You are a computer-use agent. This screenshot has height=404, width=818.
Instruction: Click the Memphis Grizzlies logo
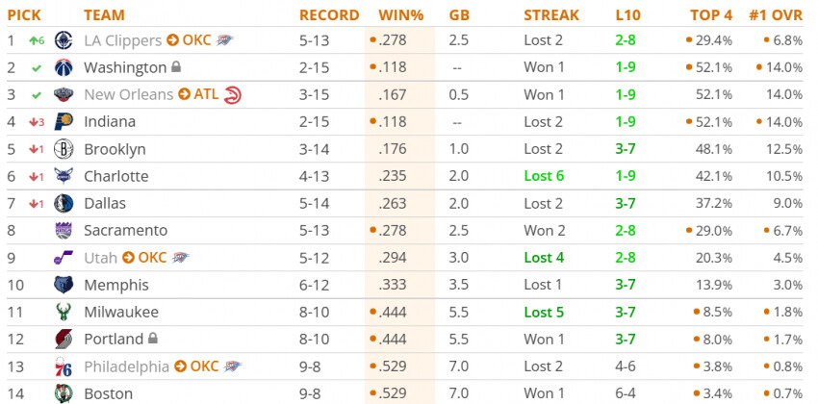pyautogui.click(x=64, y=285)
